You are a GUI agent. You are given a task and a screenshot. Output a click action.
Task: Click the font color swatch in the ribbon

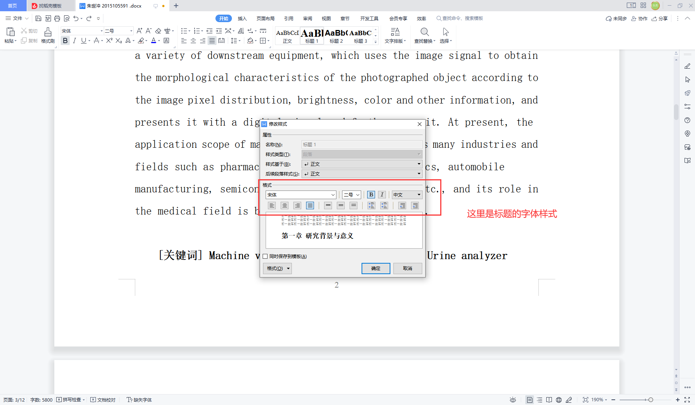tap(153, 40)
